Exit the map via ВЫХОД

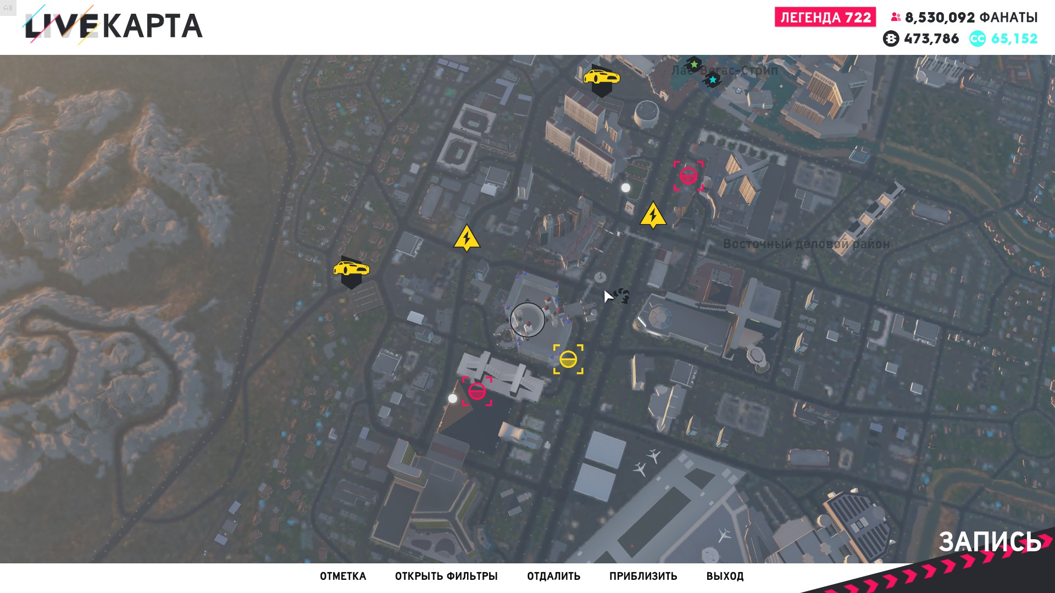click(725, 577)
